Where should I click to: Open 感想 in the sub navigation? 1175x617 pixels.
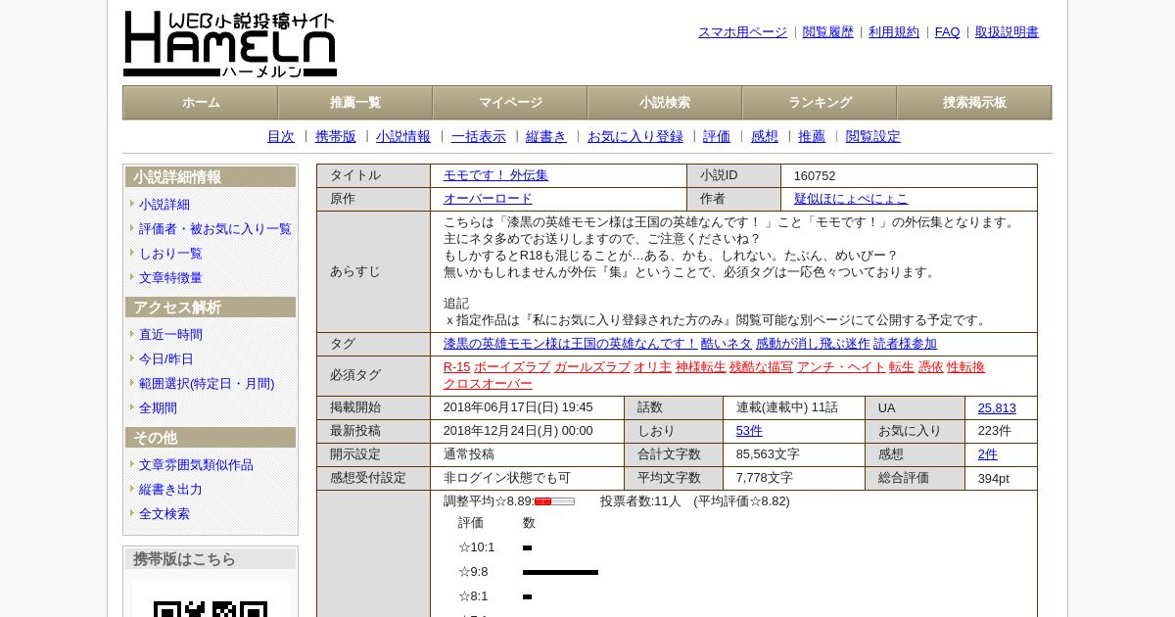pos(765,137)
